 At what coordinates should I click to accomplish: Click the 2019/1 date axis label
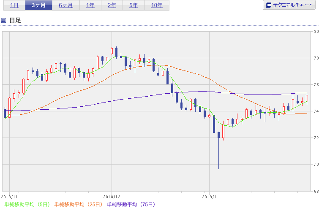[x=209, y=197]
